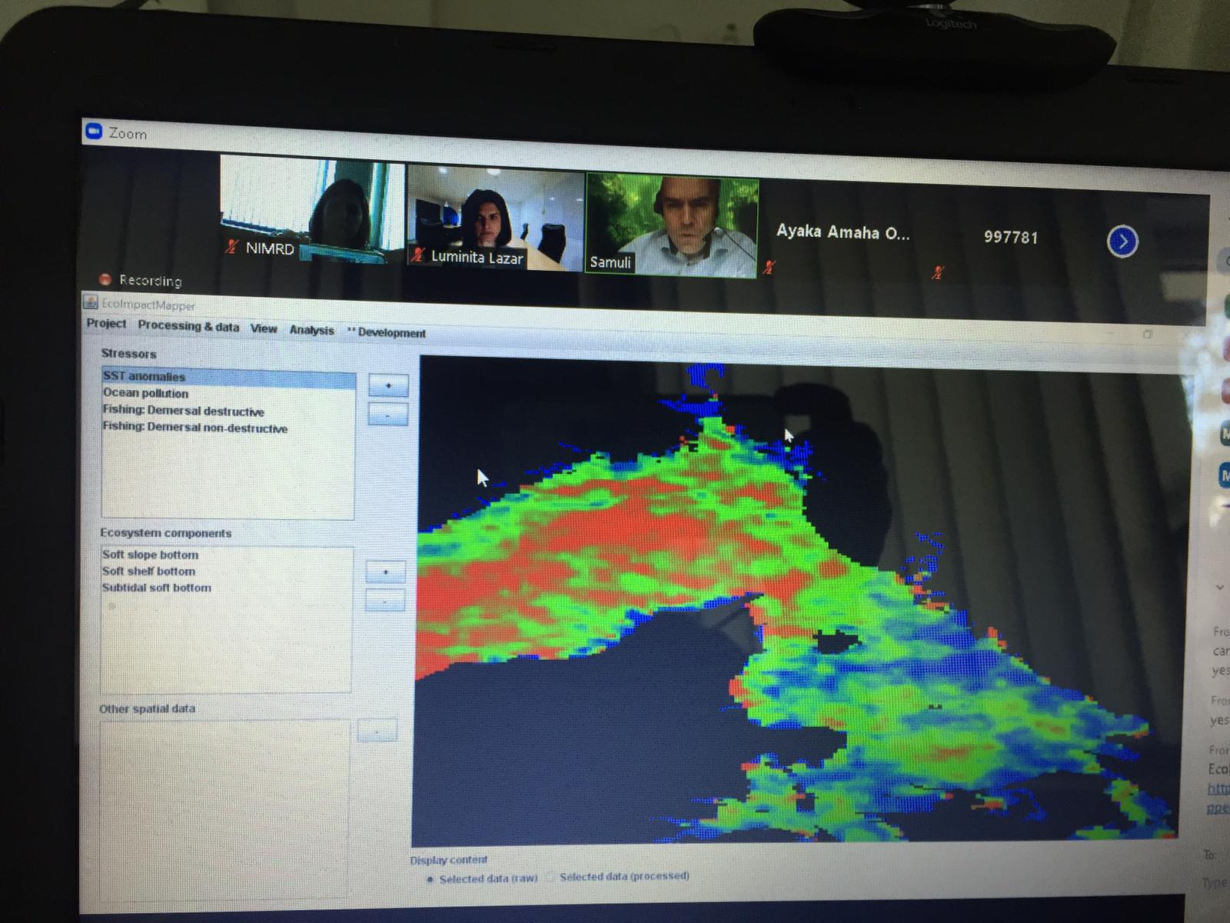Click the remove stressor minus button

coord(388,415)
